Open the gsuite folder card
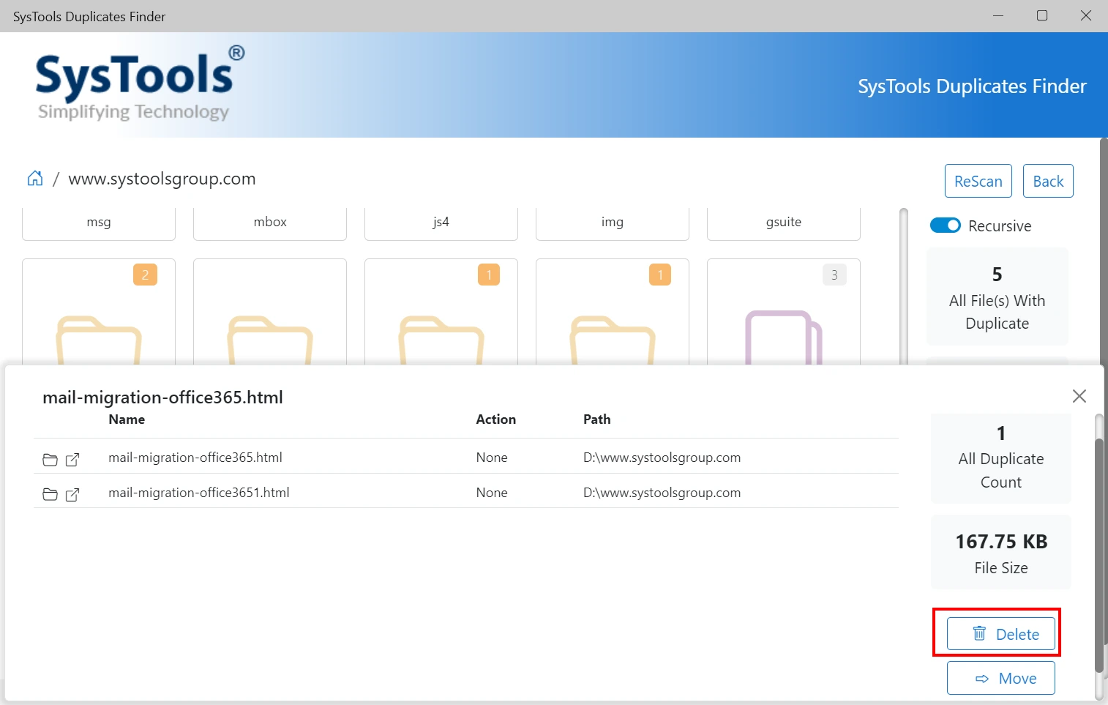This screenshot has width=1108, height=705. click(784, 223)
